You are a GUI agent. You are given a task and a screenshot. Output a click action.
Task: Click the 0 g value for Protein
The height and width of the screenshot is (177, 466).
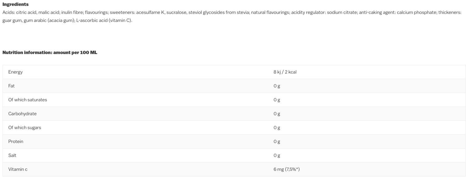point(277,141)
